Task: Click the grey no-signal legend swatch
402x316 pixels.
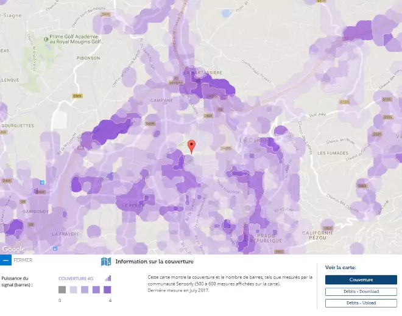Action: click(62, 290)
